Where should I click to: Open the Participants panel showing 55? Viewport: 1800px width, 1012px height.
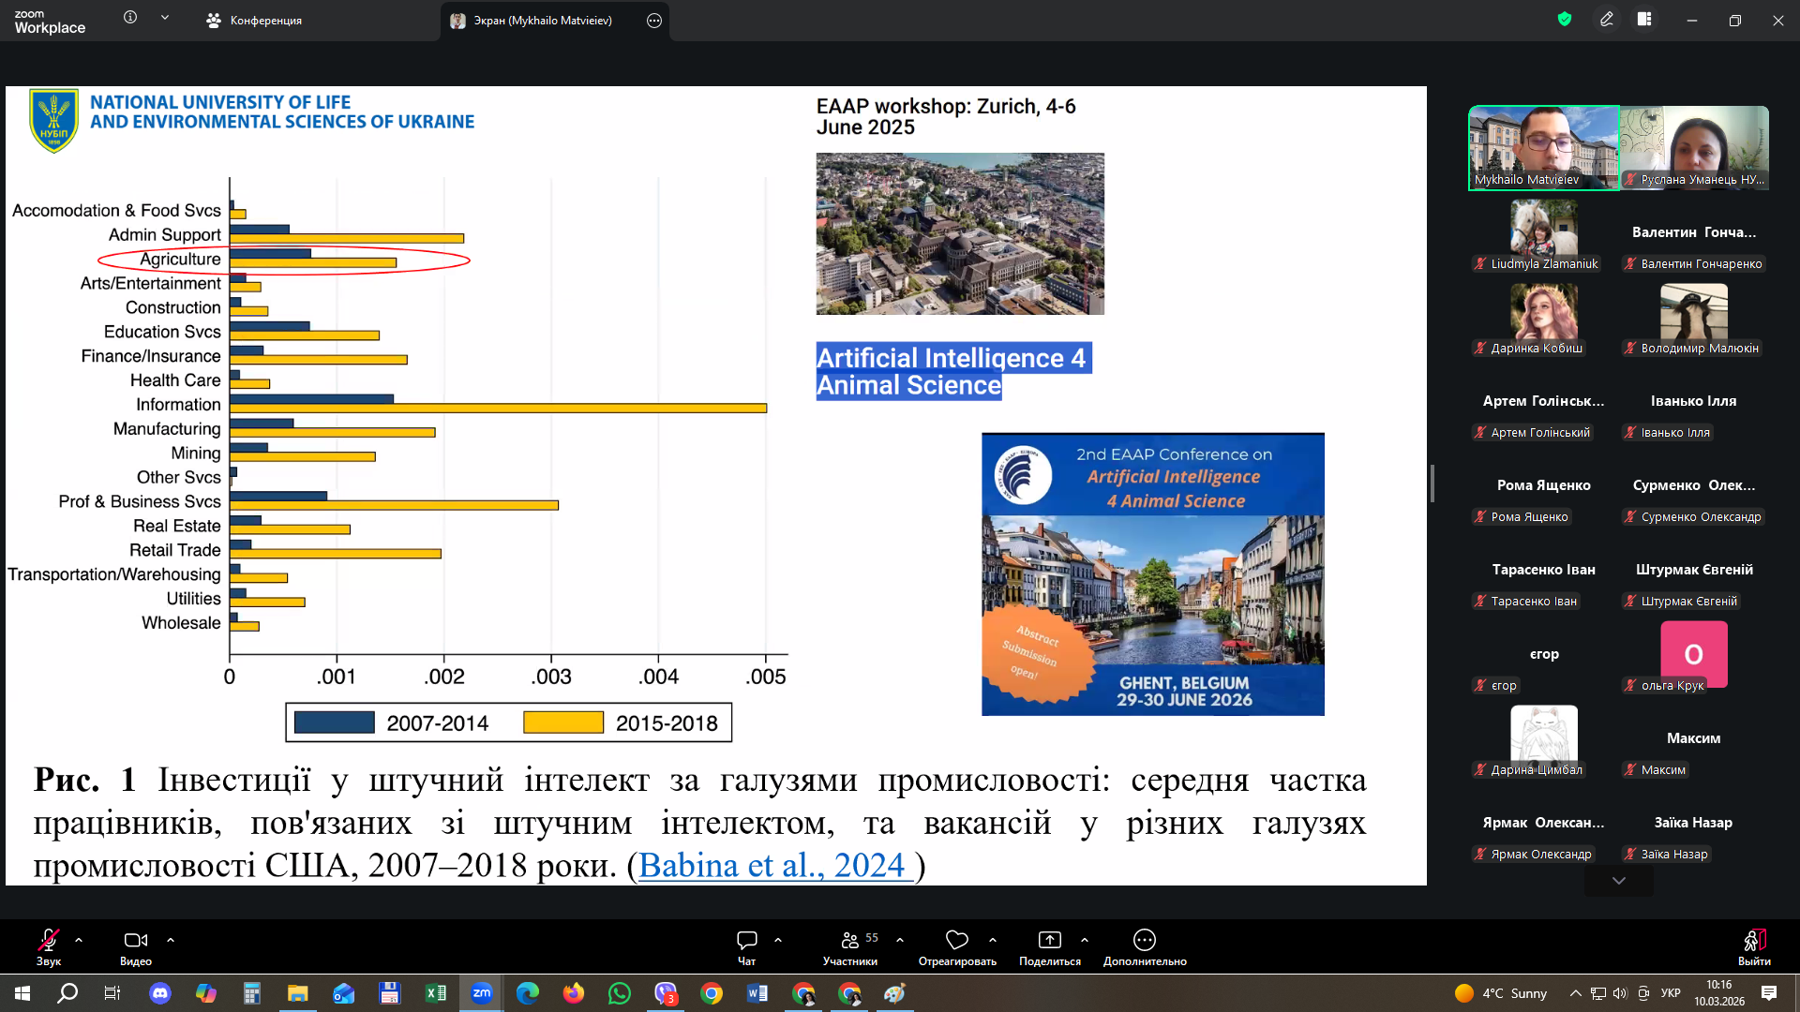(x=850, y=941)
